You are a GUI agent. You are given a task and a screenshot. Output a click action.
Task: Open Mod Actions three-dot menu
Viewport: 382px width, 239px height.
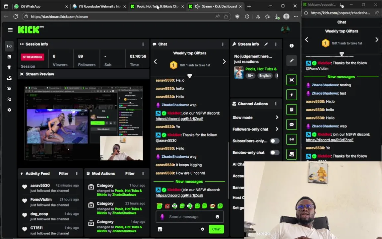[x=143, y=174]
